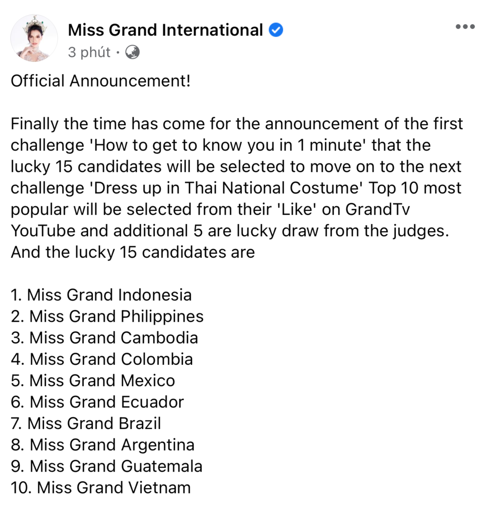Open the post timestamp labeled '3 phút'
The image size is (484, 521).
point(89,52)
